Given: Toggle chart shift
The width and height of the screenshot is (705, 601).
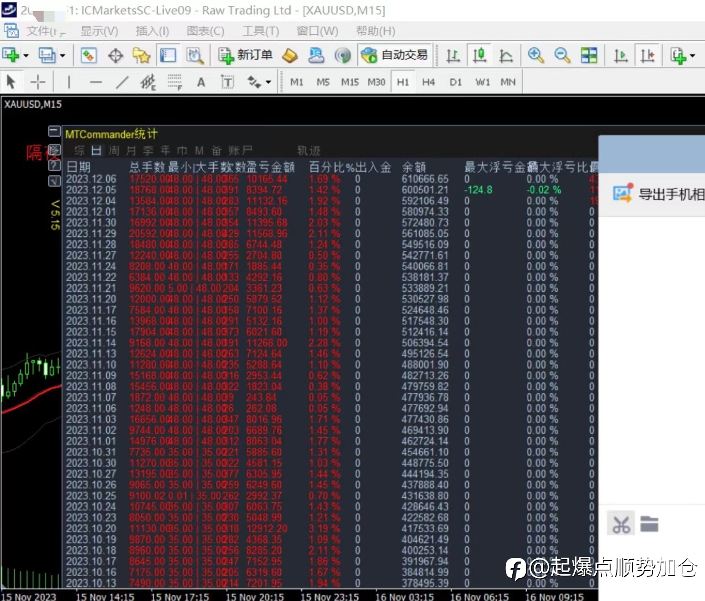Looking at the screenshot, I should click(647, 56).
